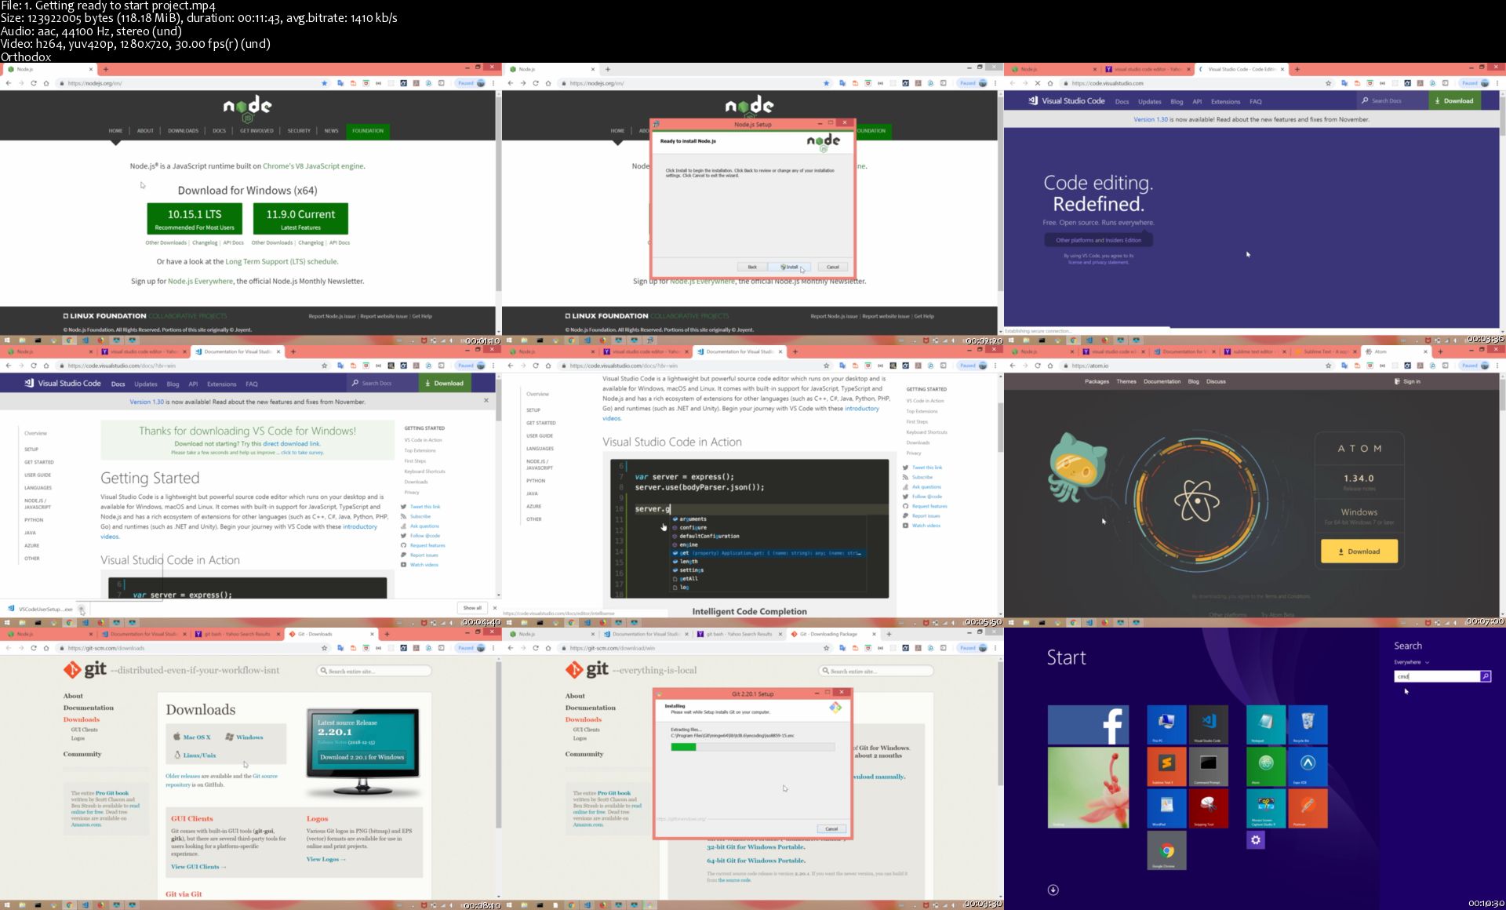
Task: Open the purple PC settings gear tile
Action: (x=1256, y=840)
